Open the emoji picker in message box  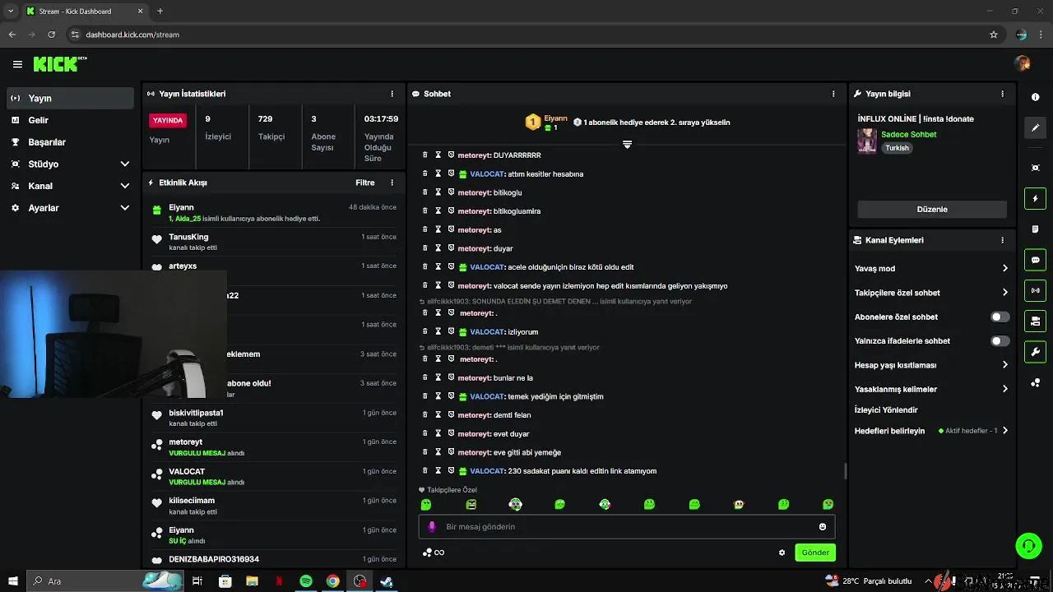[x=823, y=527]
